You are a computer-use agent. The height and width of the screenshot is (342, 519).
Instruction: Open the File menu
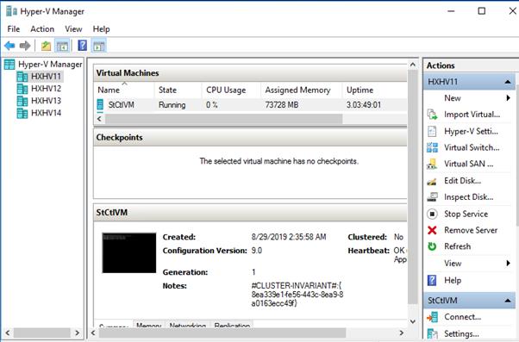(x=14, y=29)
